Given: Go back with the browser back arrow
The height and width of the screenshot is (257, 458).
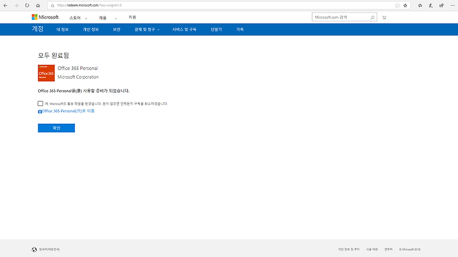Looking at the screenshot, I should [x=5, y=6].
